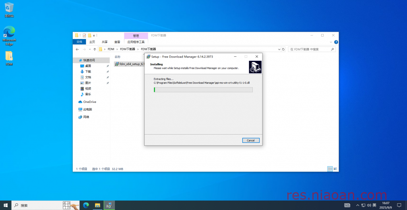Open the customize quick access toolbar dropdown
Screen dimensions: 407x210
(94, 35)
